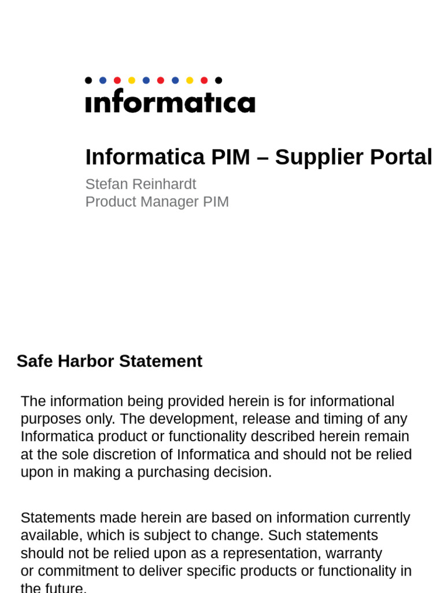Image resolution: width=444 pixels, height=593 pixels.
Task: Click the line starting Statements made herein
Action: [x=215, y=518]
